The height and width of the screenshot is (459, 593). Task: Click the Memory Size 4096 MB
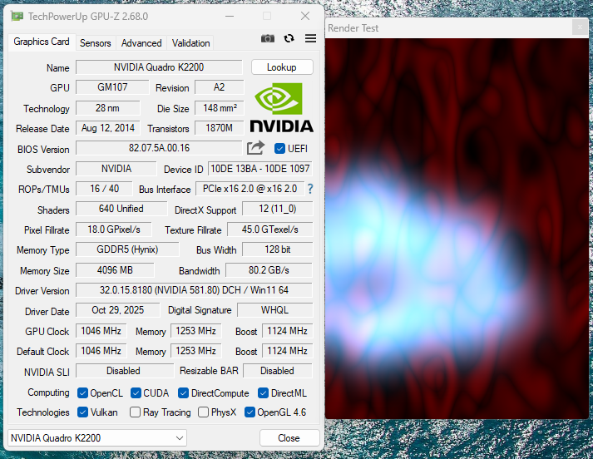click(115, 270)
